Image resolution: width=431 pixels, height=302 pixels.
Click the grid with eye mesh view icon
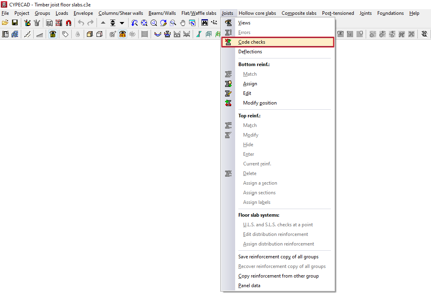[340, 34]
